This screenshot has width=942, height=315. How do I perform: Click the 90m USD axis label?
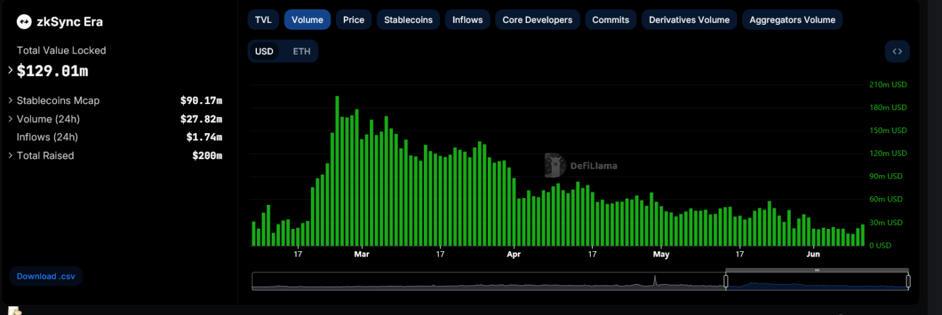coord(886,176)
